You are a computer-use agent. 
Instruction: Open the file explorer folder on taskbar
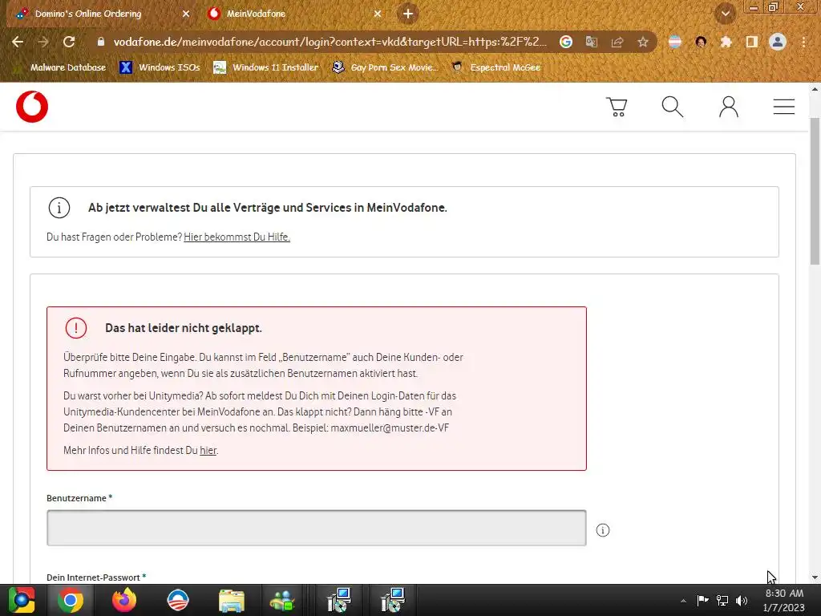tap(232, 601)
